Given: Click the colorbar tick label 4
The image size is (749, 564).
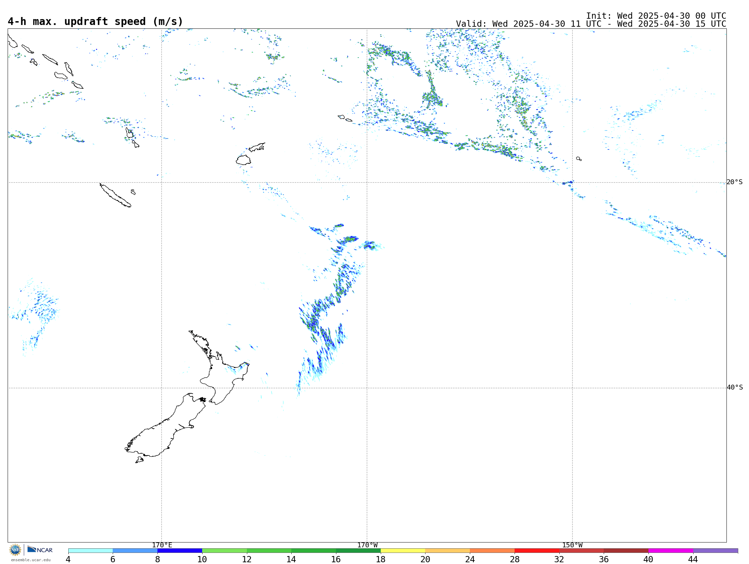Looking at the screenshot, I should 68,559.
